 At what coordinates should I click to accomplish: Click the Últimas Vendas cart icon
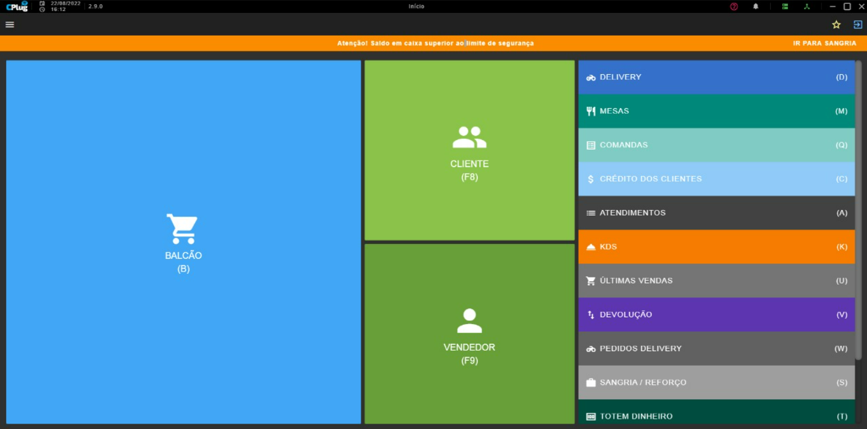[591, 281]
